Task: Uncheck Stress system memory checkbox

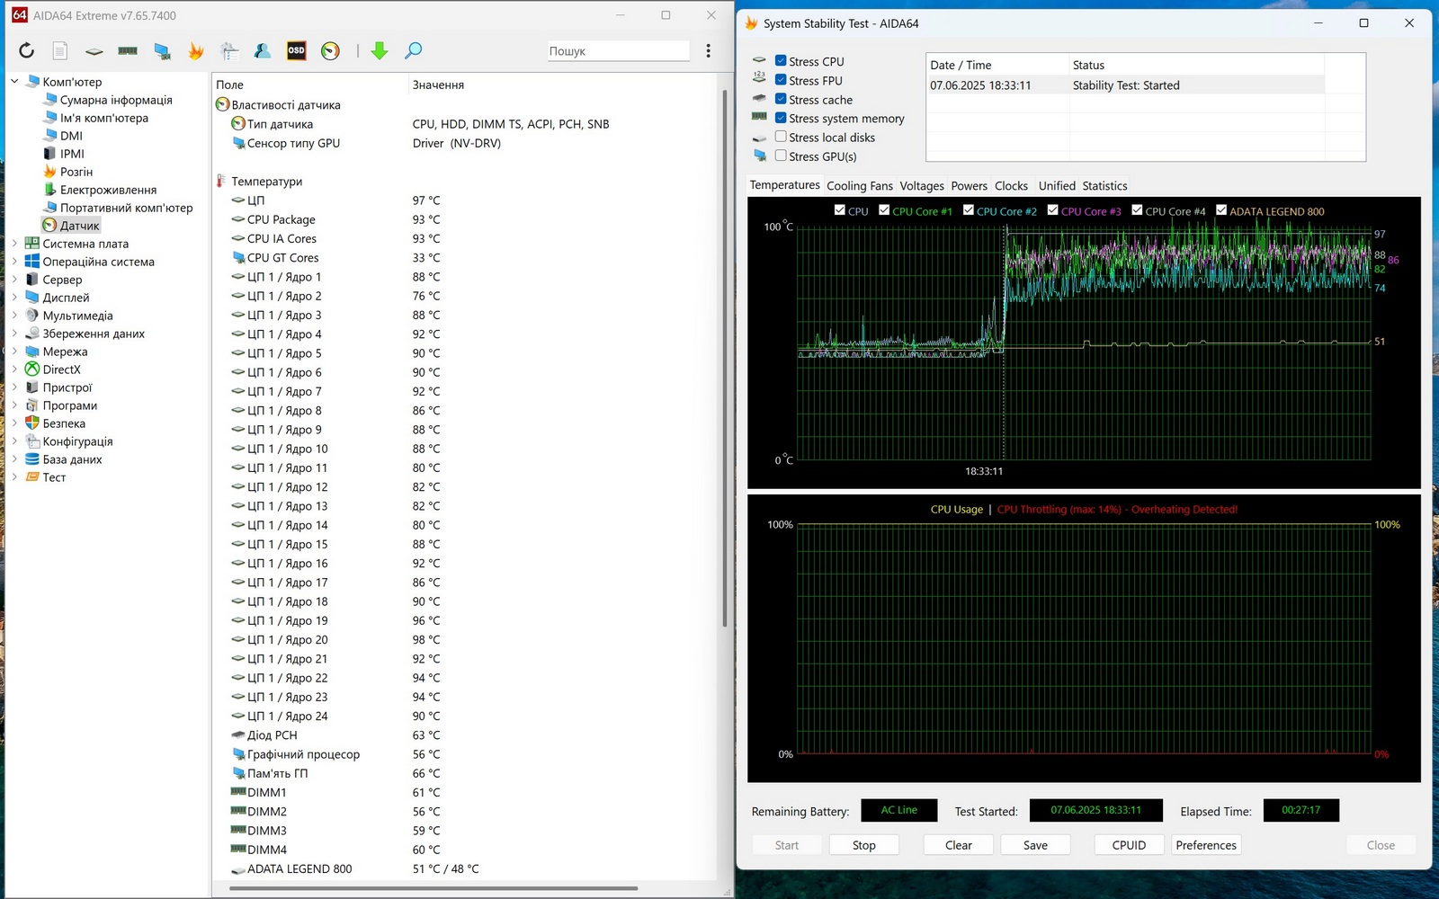Action: 781,118
